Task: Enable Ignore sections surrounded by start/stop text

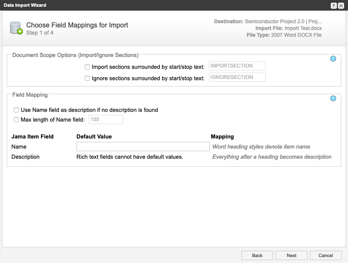Action: (87, 78)
